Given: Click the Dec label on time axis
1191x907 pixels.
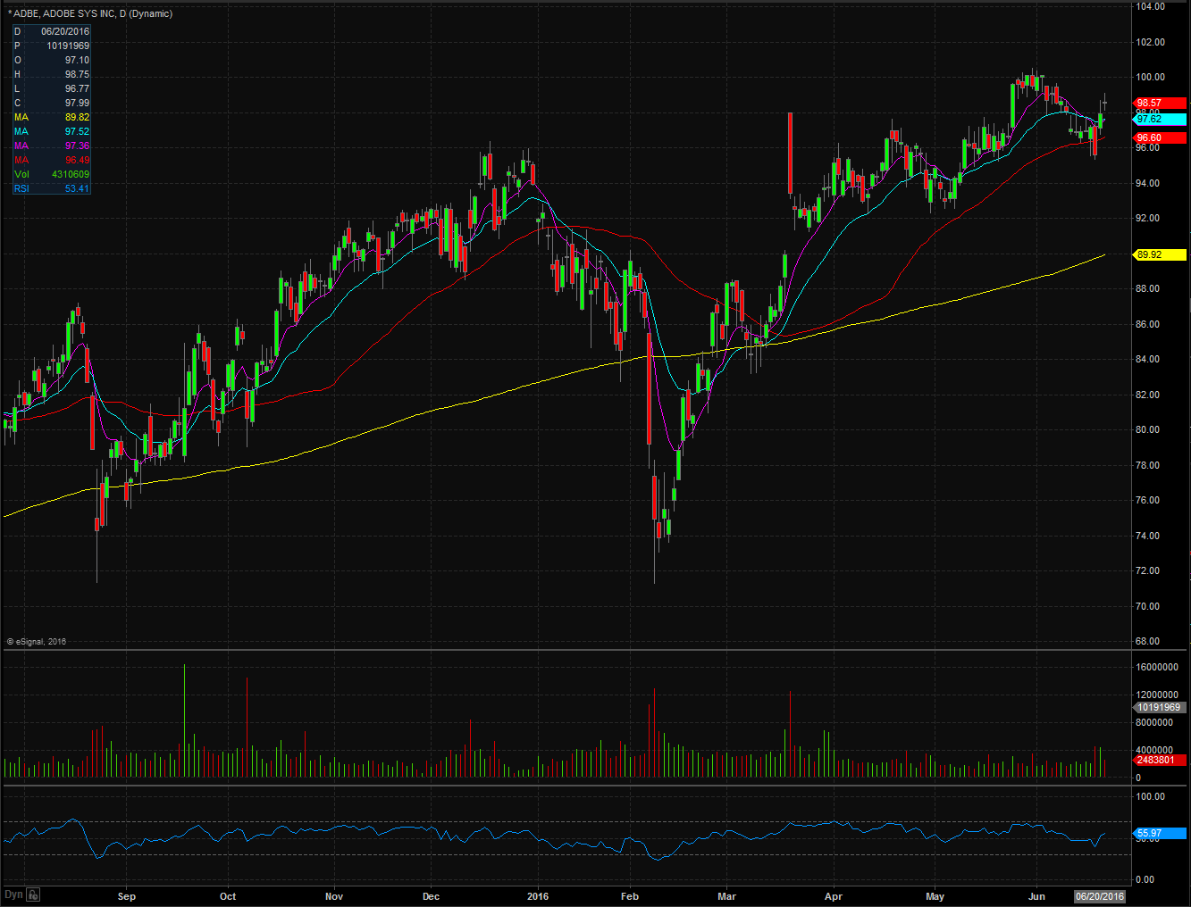Looking at the screenshot, I should coord(431,896).
